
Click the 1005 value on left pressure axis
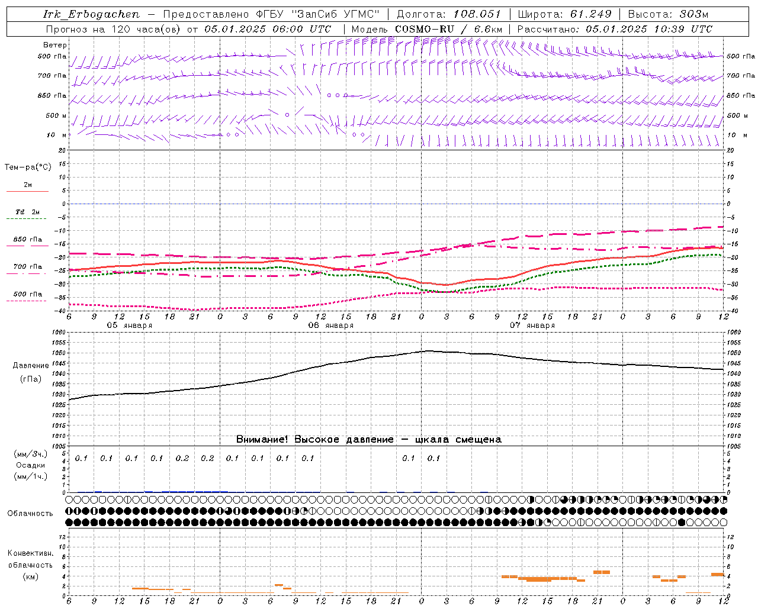click(60, 446)
